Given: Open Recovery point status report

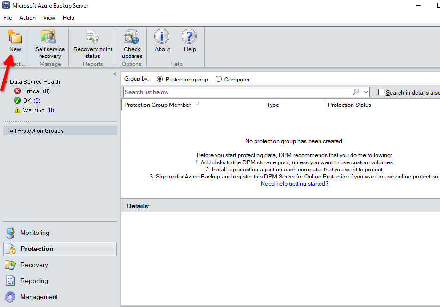Looking at the screenshot, I should pyautogui.click(x=93, y=44).
